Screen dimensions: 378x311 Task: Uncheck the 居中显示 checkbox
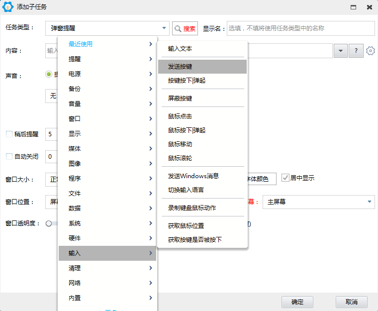tap(285, 178)
